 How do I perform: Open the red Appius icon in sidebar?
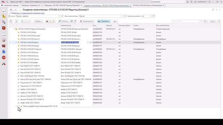[4, 28]
